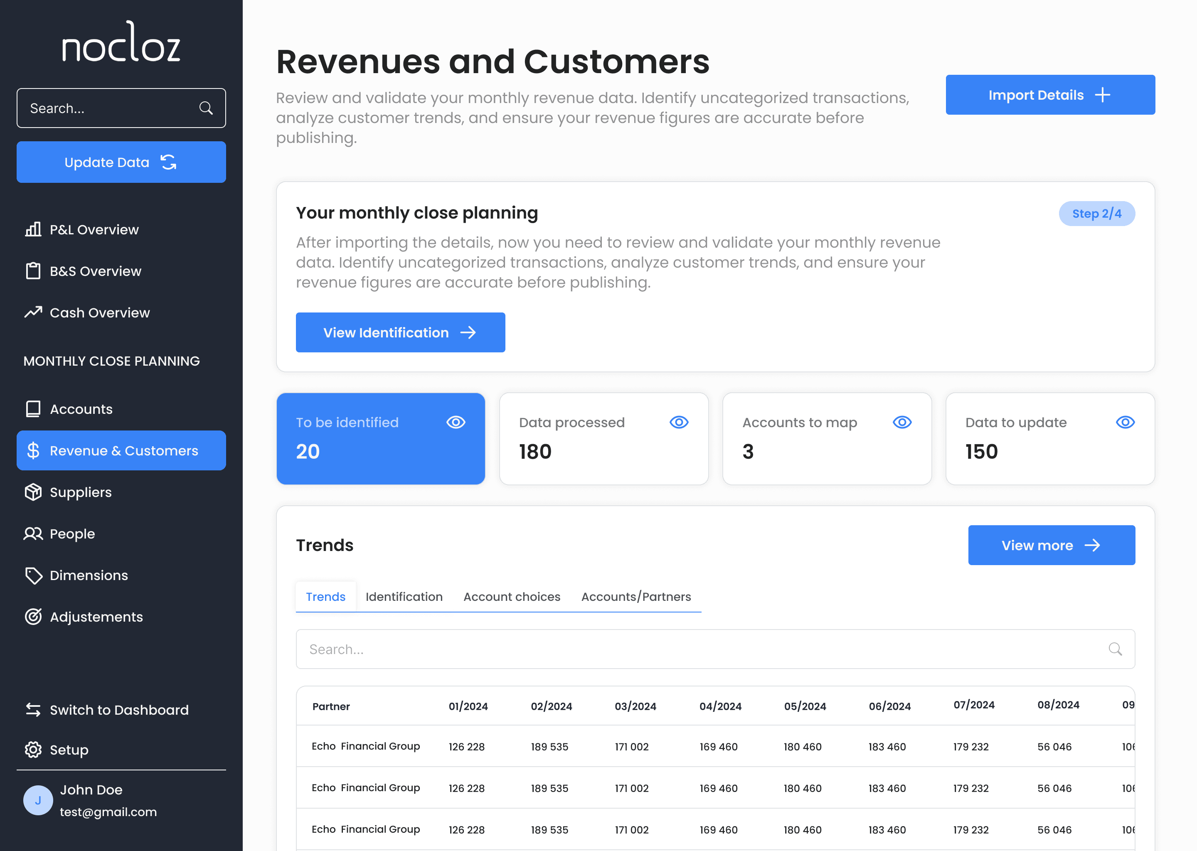Open P&L Overview from the sidebar
The height and width of the screenshot is (851, 1197).
pos(94,229)
